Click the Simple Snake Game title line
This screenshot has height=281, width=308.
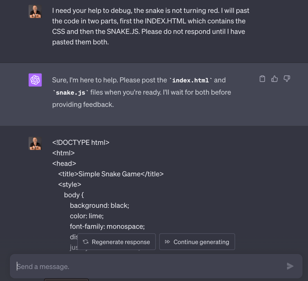click(111, 174)
